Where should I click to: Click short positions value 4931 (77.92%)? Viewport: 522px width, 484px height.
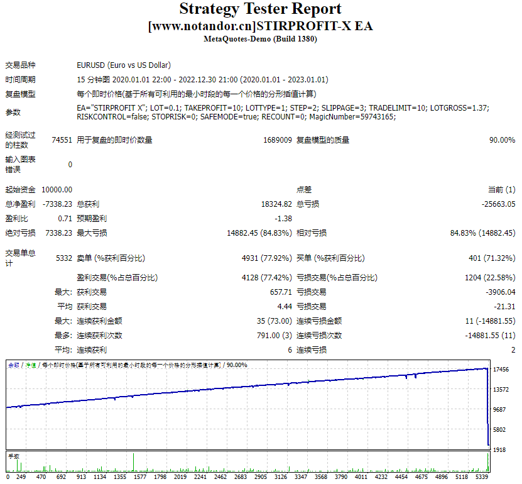pos(267,258)
